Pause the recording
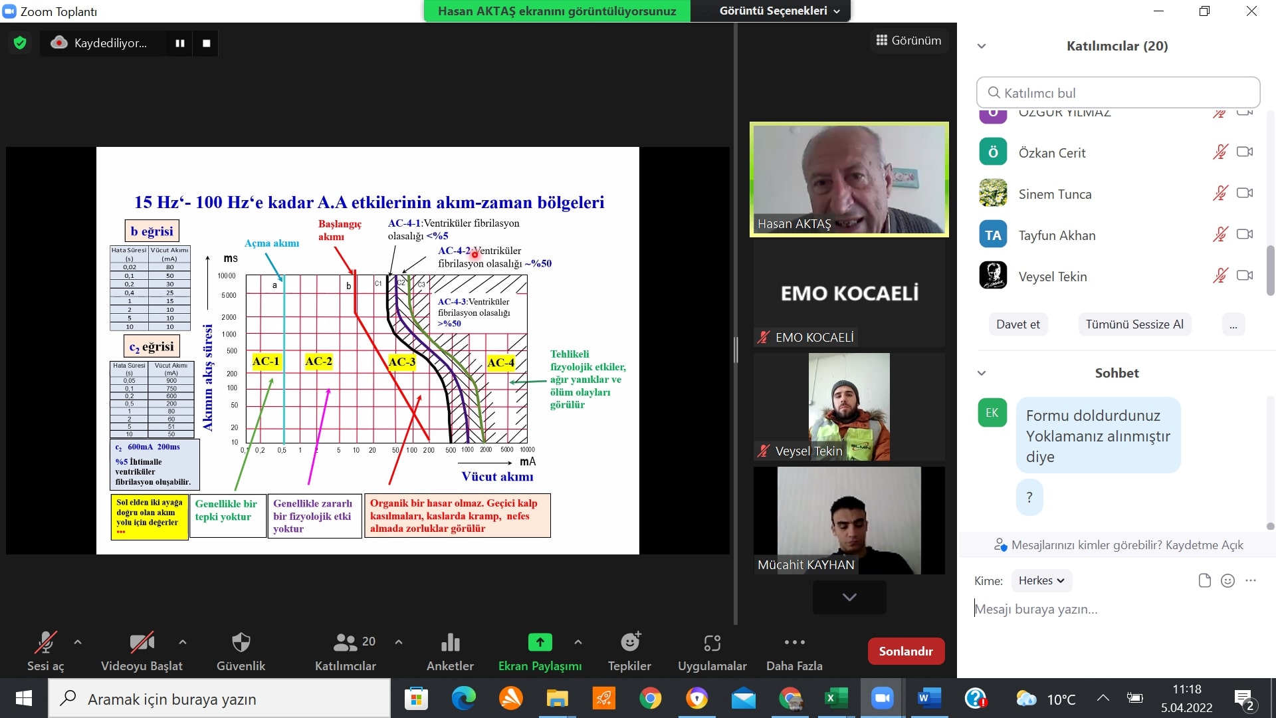The width and height of the screenshot is (1276, 718). click(180, 43)
